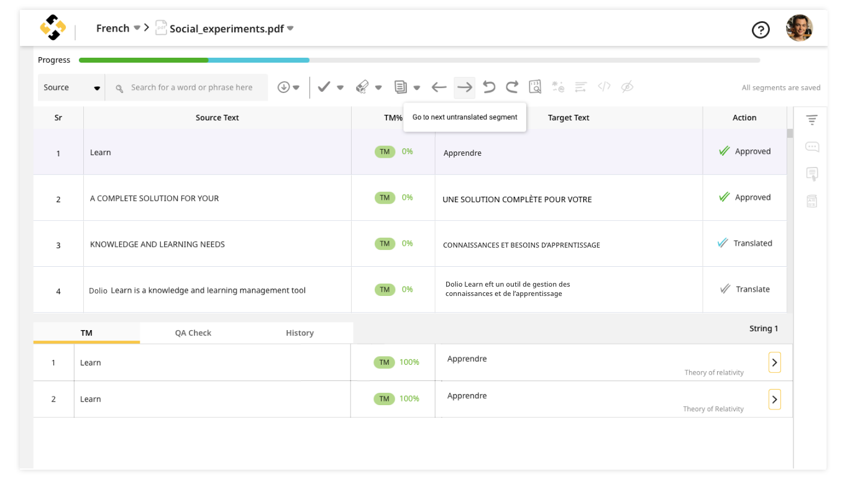Click the text alignment lines icon
Screen dimensions: 850x479
click(581, 87)
